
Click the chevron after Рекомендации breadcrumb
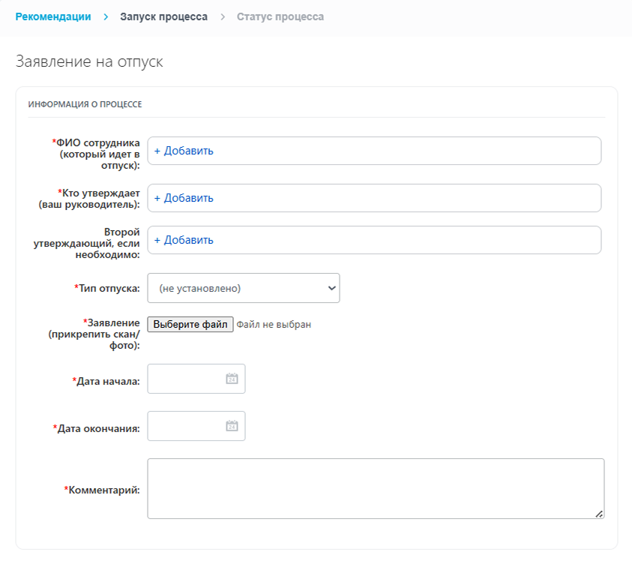pos(106,16)
